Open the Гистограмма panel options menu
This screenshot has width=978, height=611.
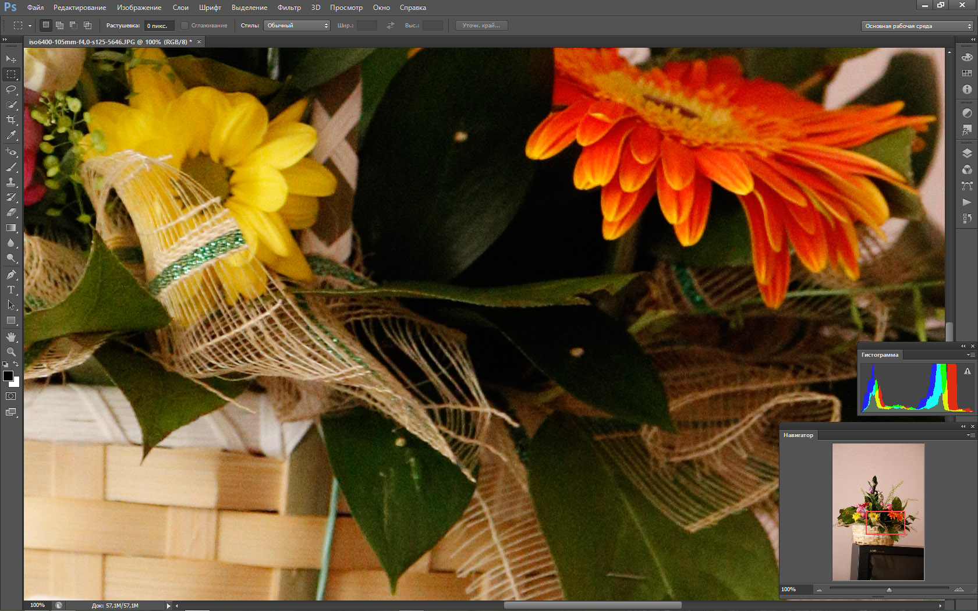971,355
